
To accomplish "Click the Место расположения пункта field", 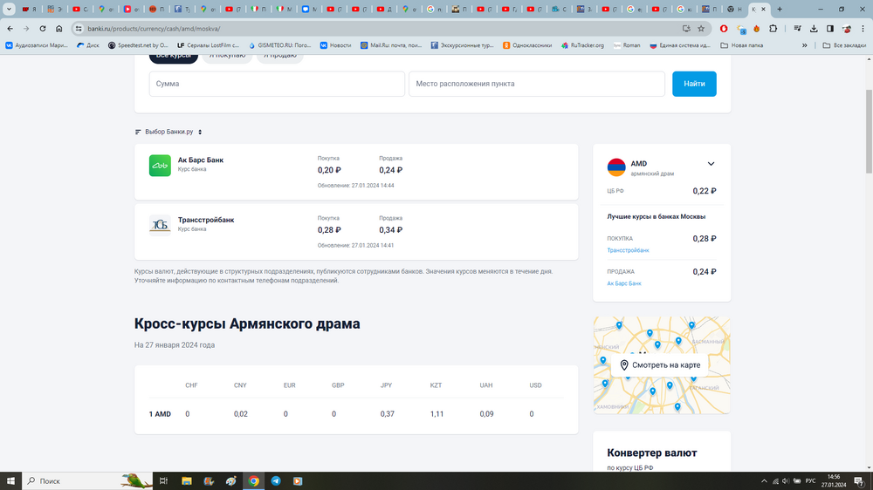I will 537,84.
